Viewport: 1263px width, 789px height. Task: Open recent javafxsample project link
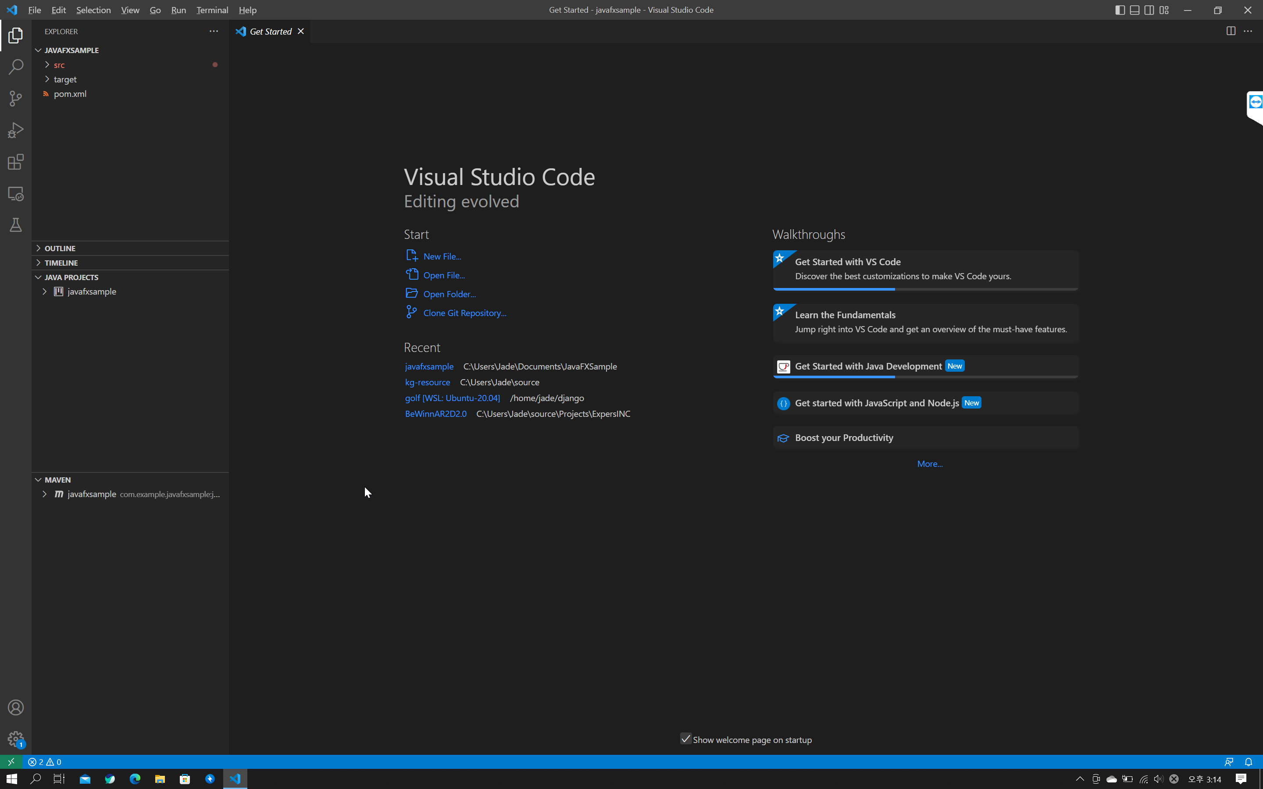coord(429,366)
